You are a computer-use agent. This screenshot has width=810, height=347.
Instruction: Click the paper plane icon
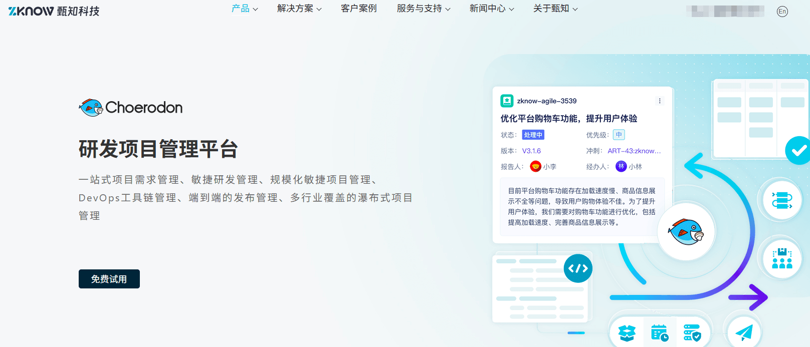pos(744,332)
